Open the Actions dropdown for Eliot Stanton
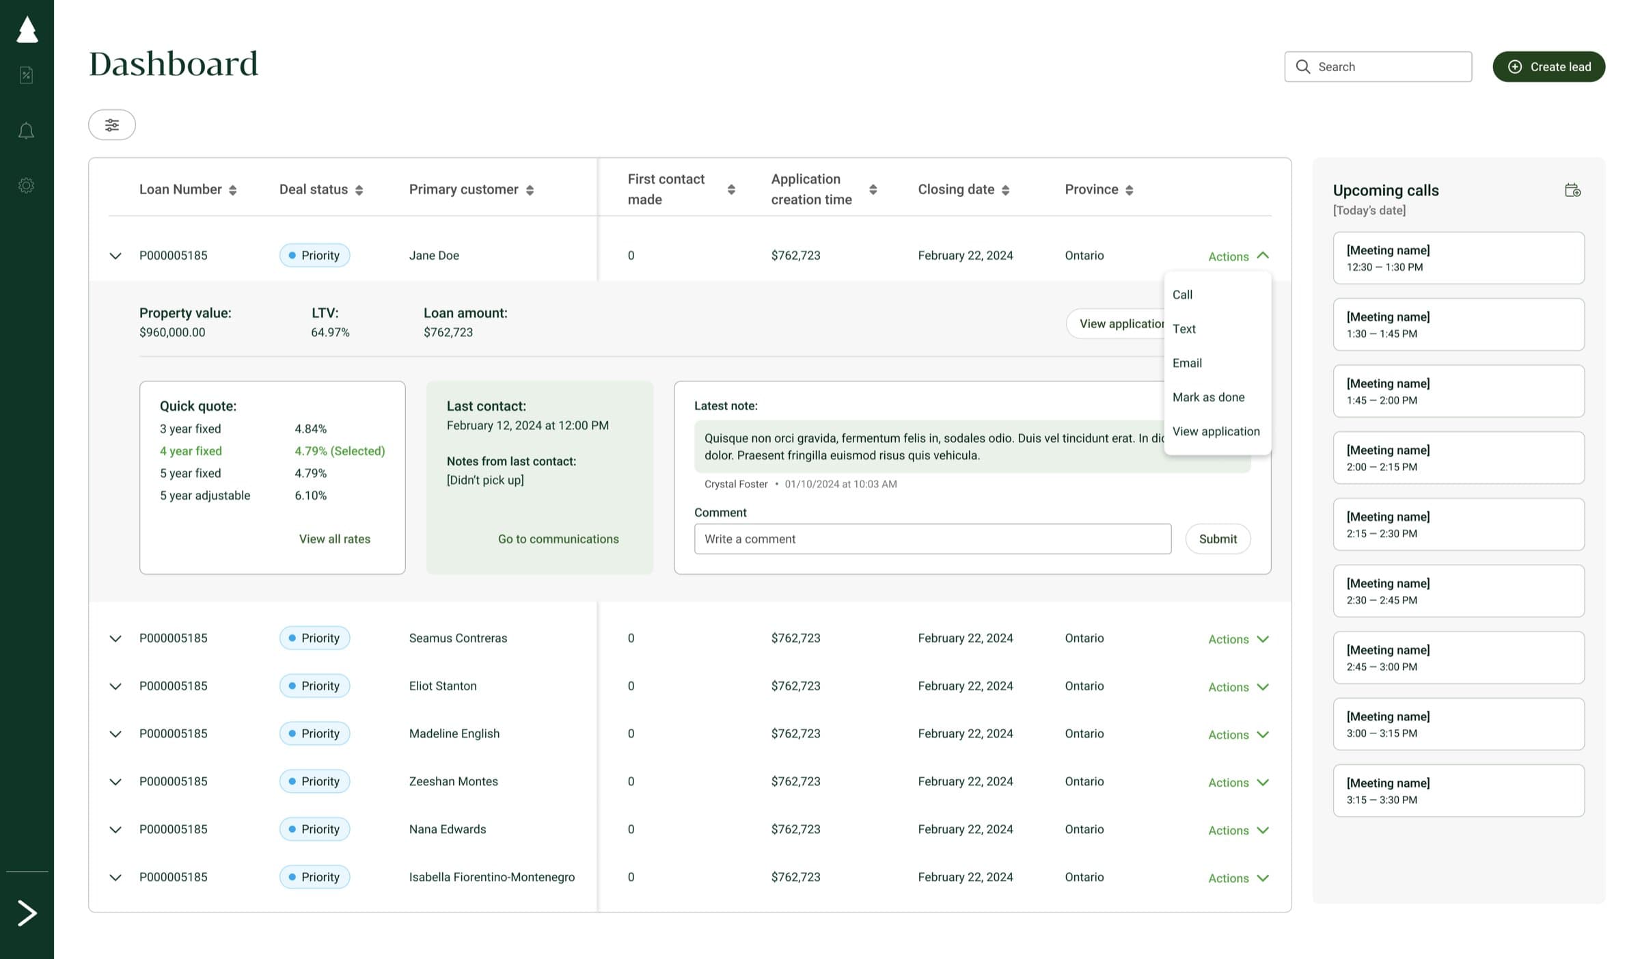1640x959 pixels. coord(1238,686)
